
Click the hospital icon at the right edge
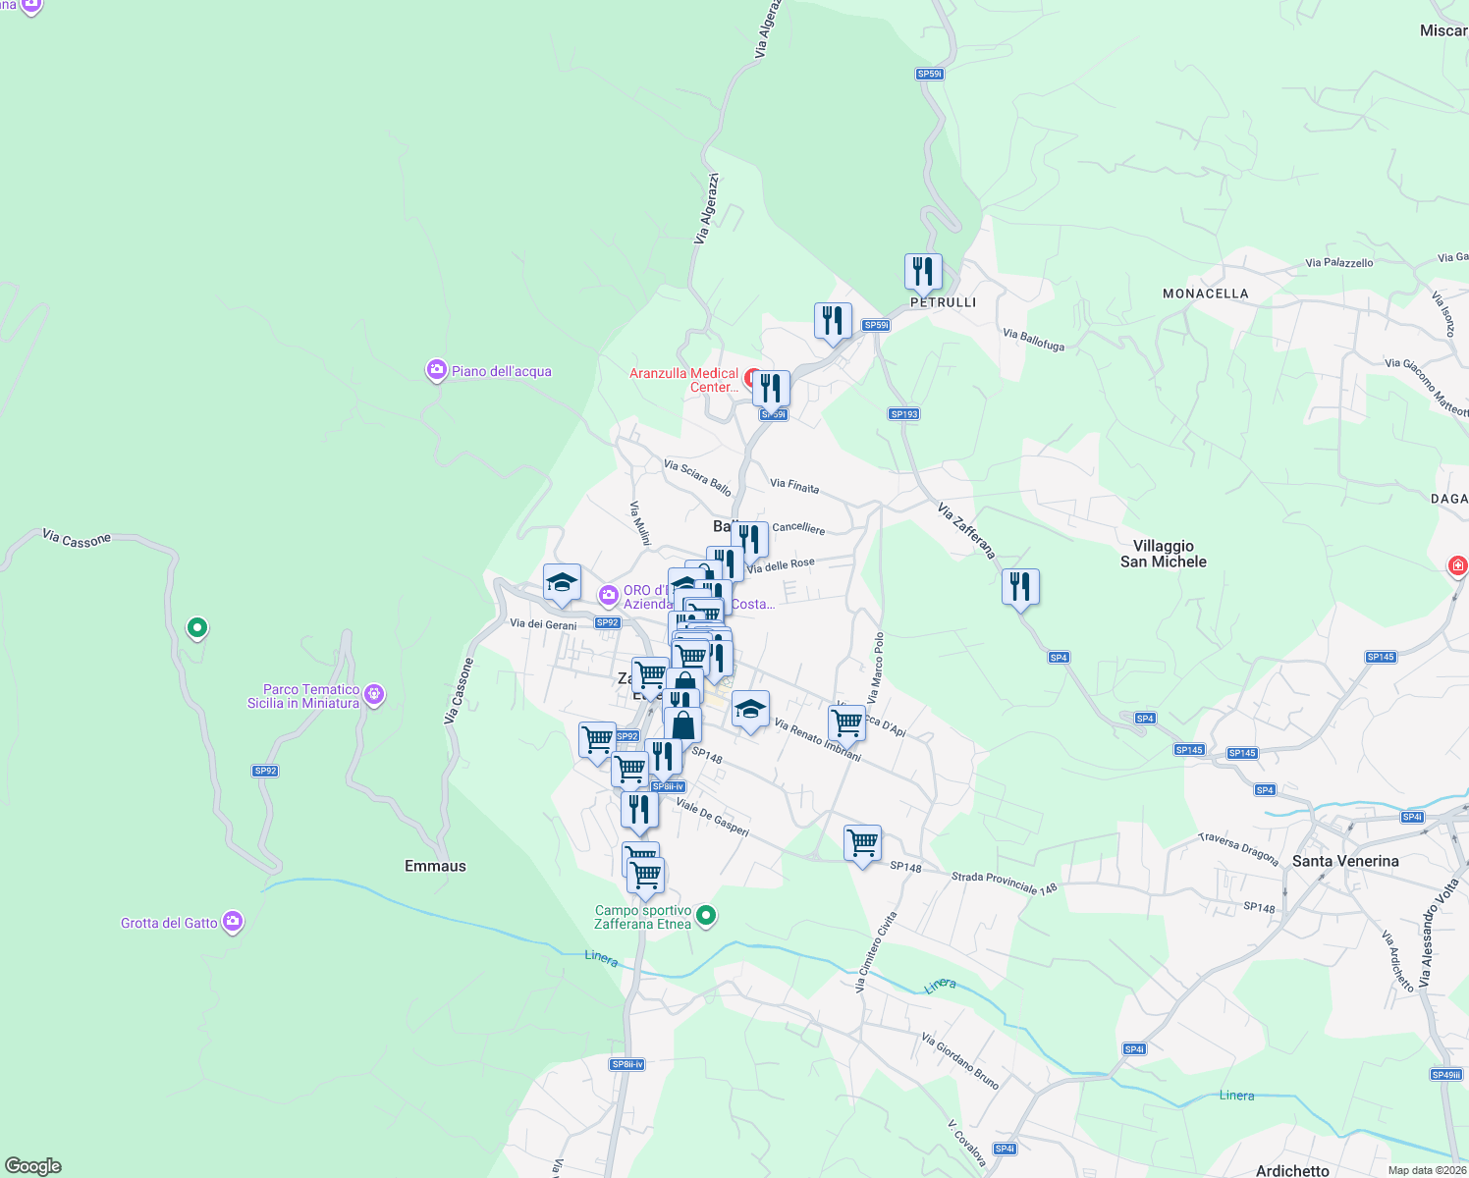click(x=1457, y=565)
